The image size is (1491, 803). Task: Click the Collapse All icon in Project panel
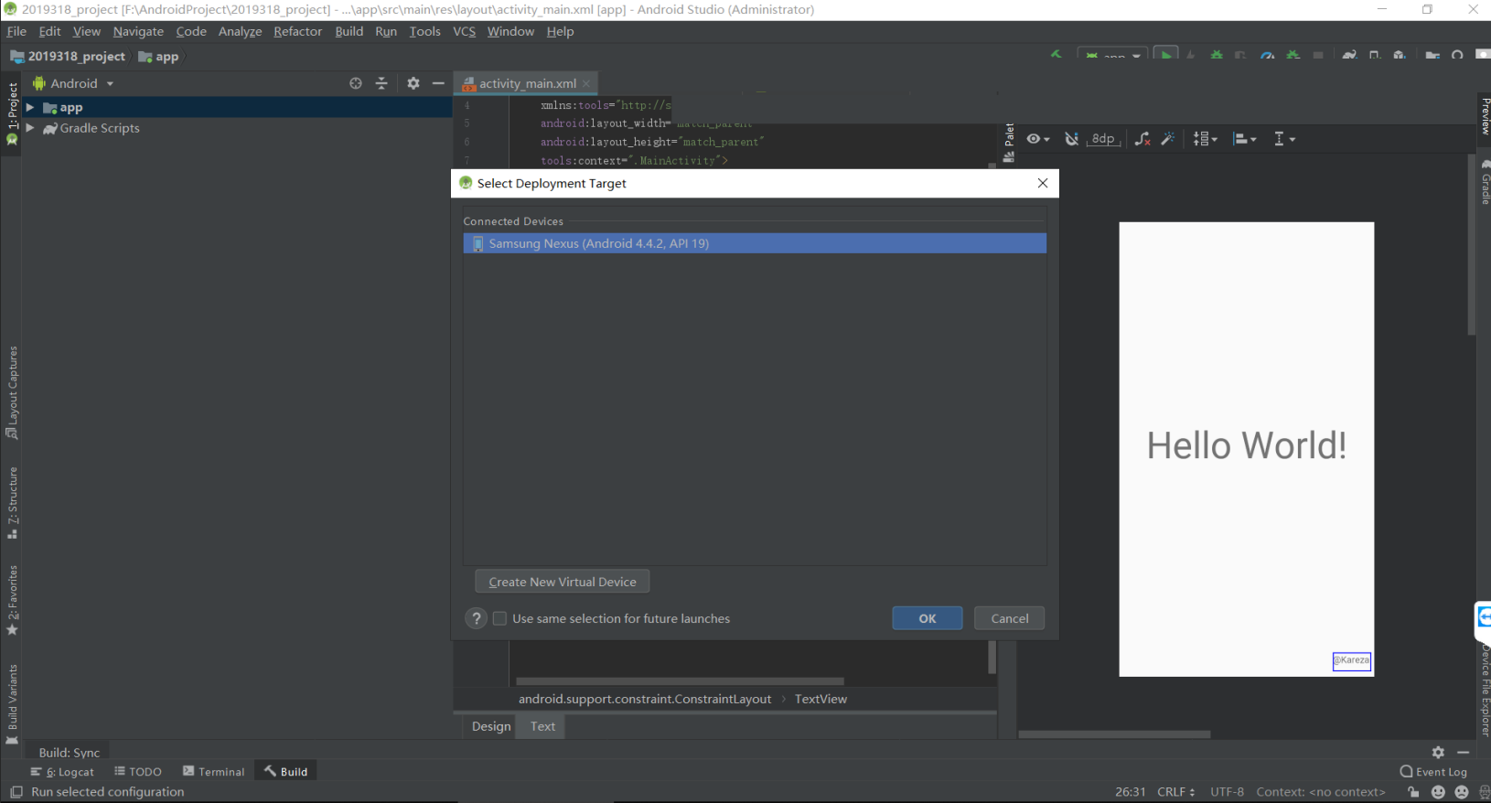(381, 83)
